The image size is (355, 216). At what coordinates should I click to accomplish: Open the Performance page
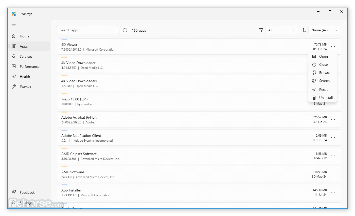coord(29,67)
